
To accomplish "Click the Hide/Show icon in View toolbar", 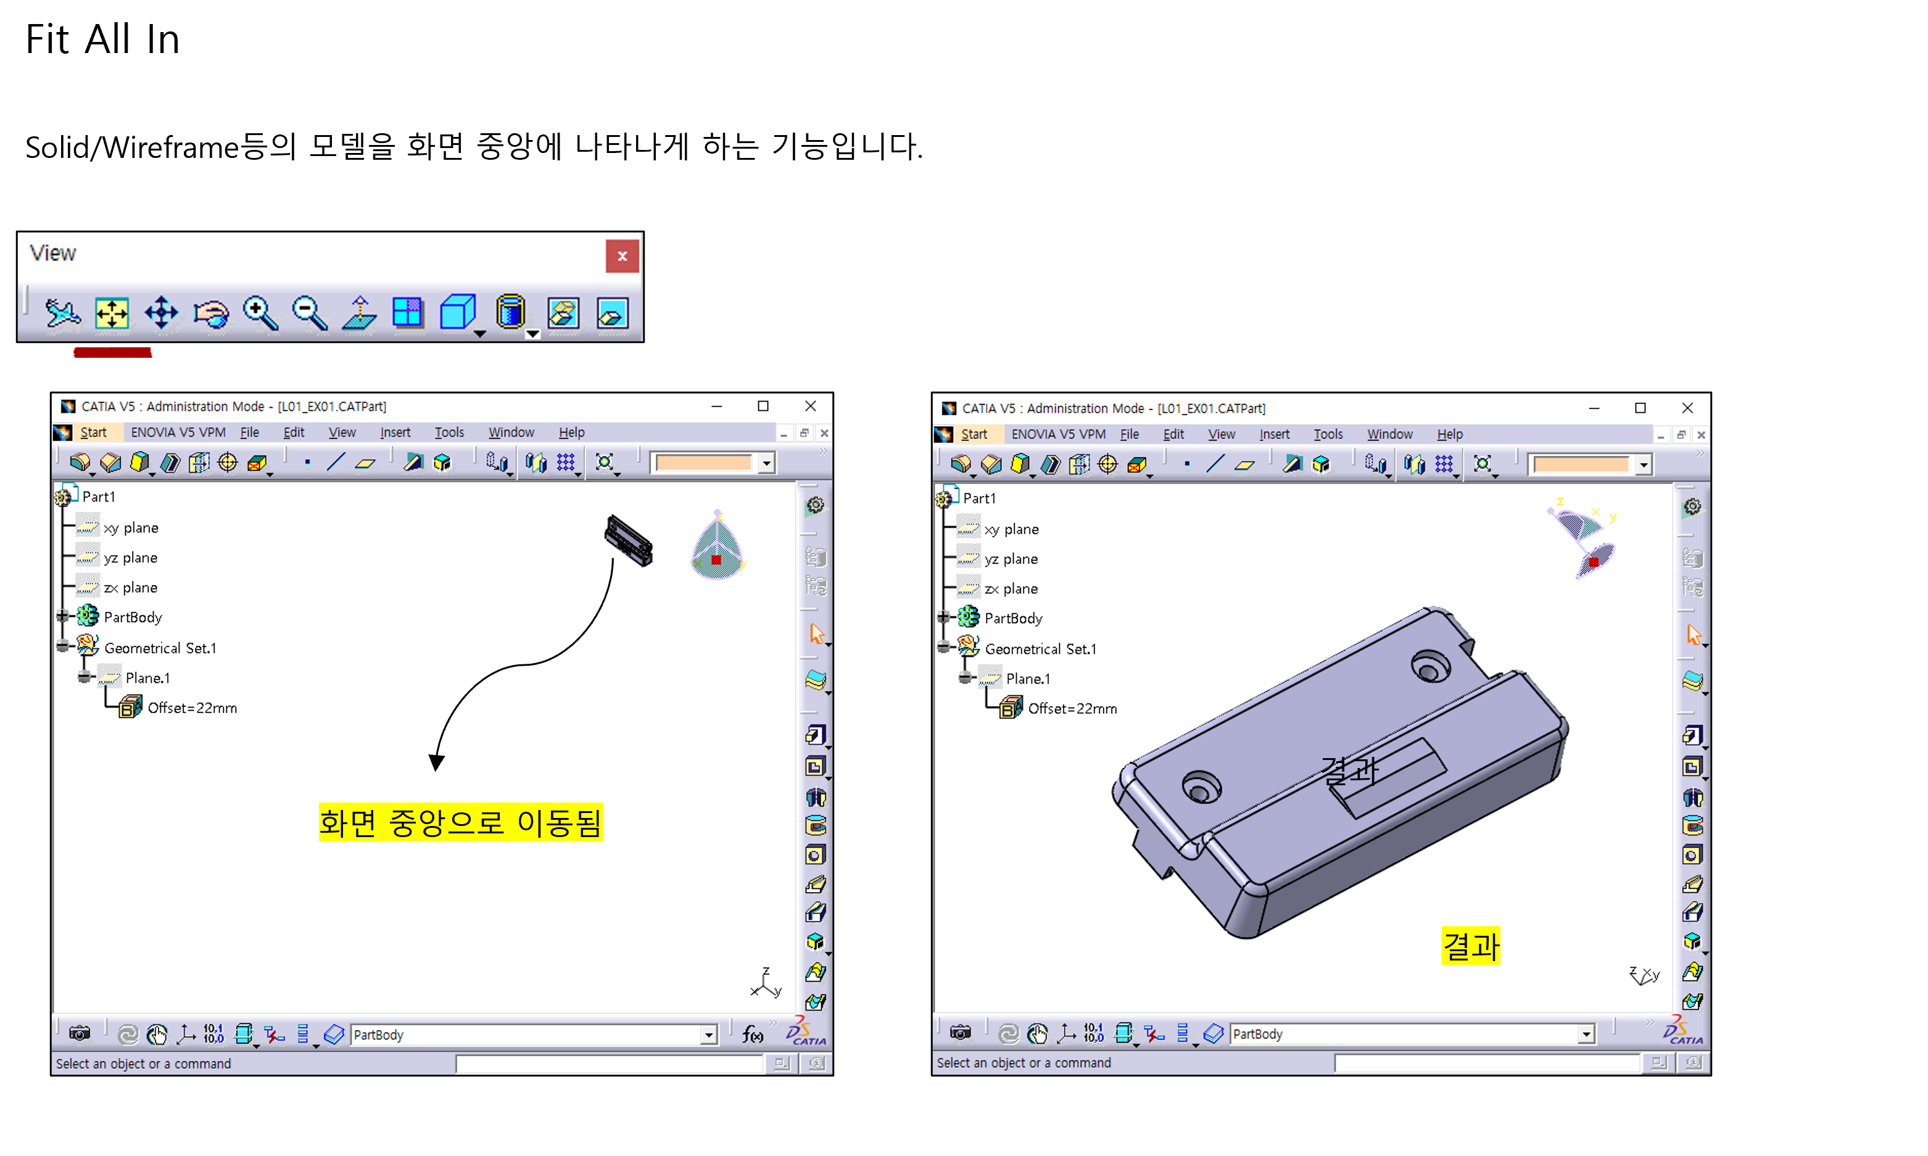I will [563, 313].
